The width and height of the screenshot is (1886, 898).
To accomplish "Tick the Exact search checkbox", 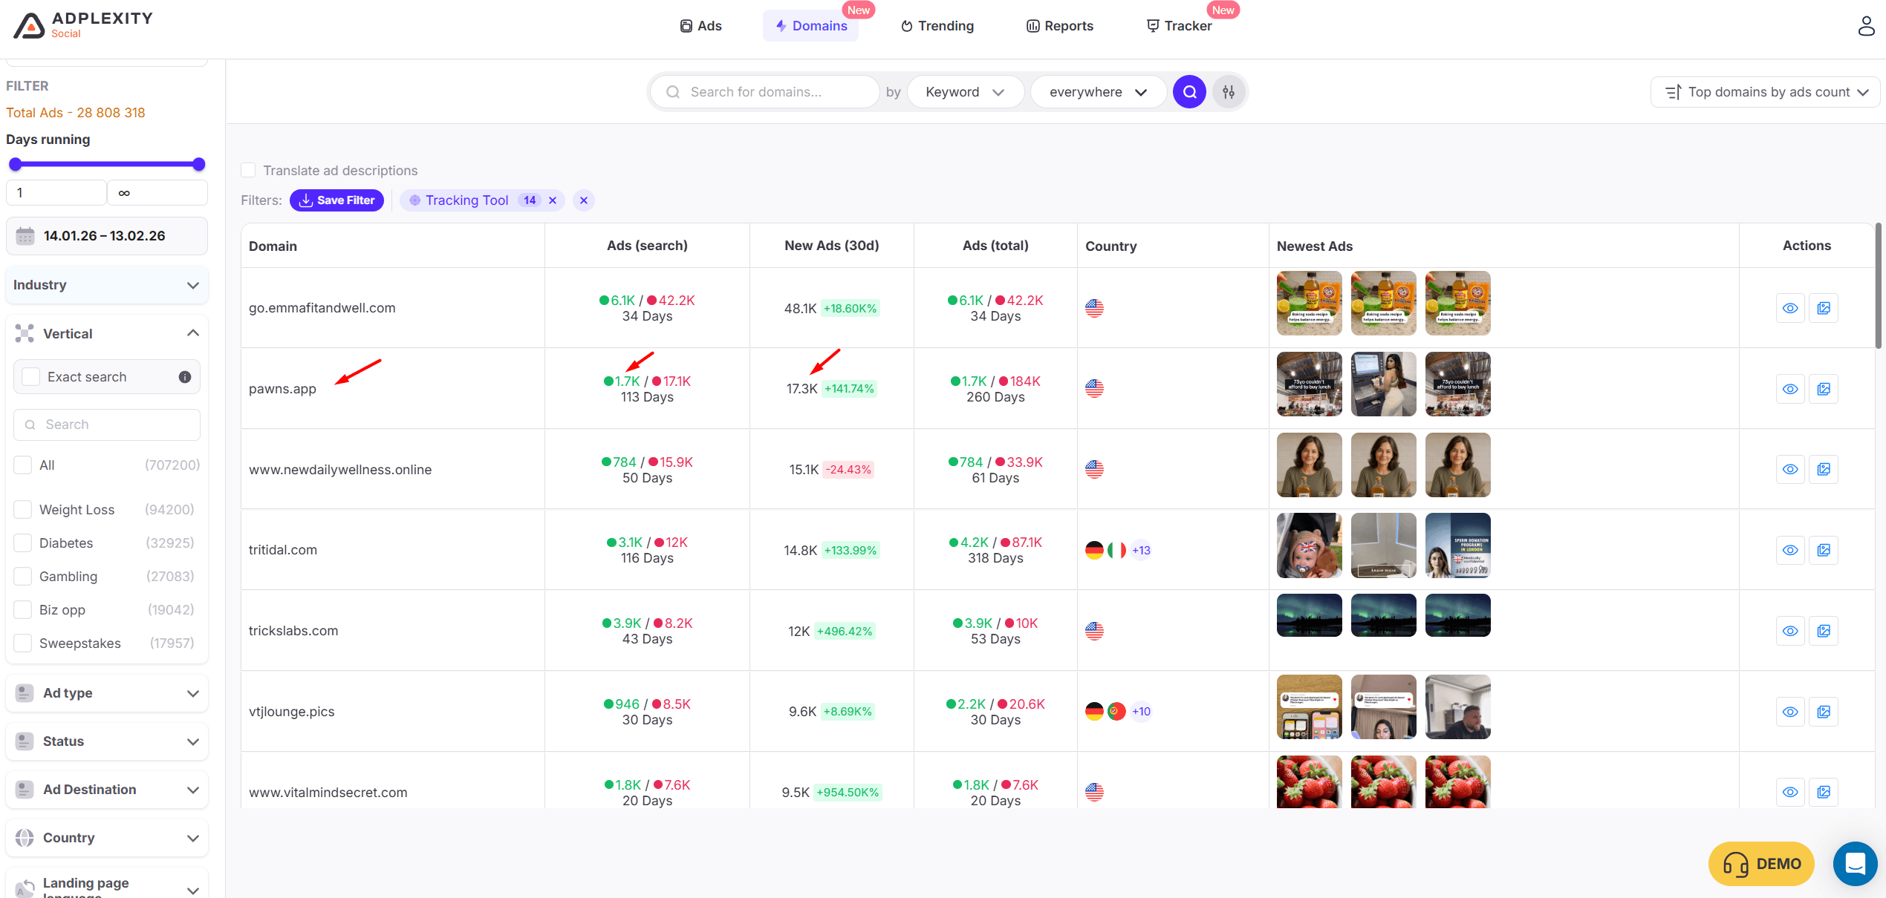I will (x=31, y=377).
